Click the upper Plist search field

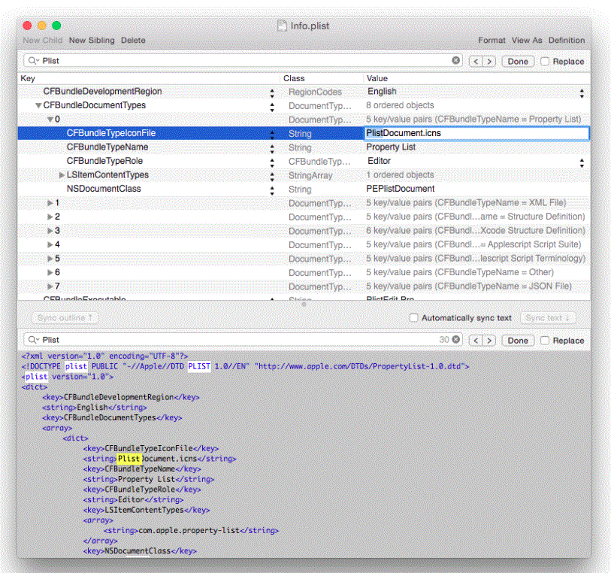click(243, 61)
